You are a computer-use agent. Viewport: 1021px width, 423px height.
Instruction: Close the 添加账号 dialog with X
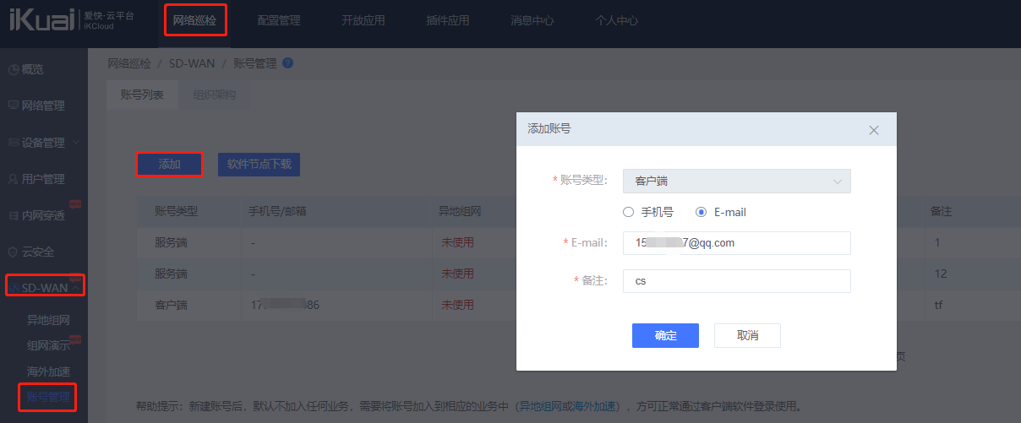pos(874,130)
